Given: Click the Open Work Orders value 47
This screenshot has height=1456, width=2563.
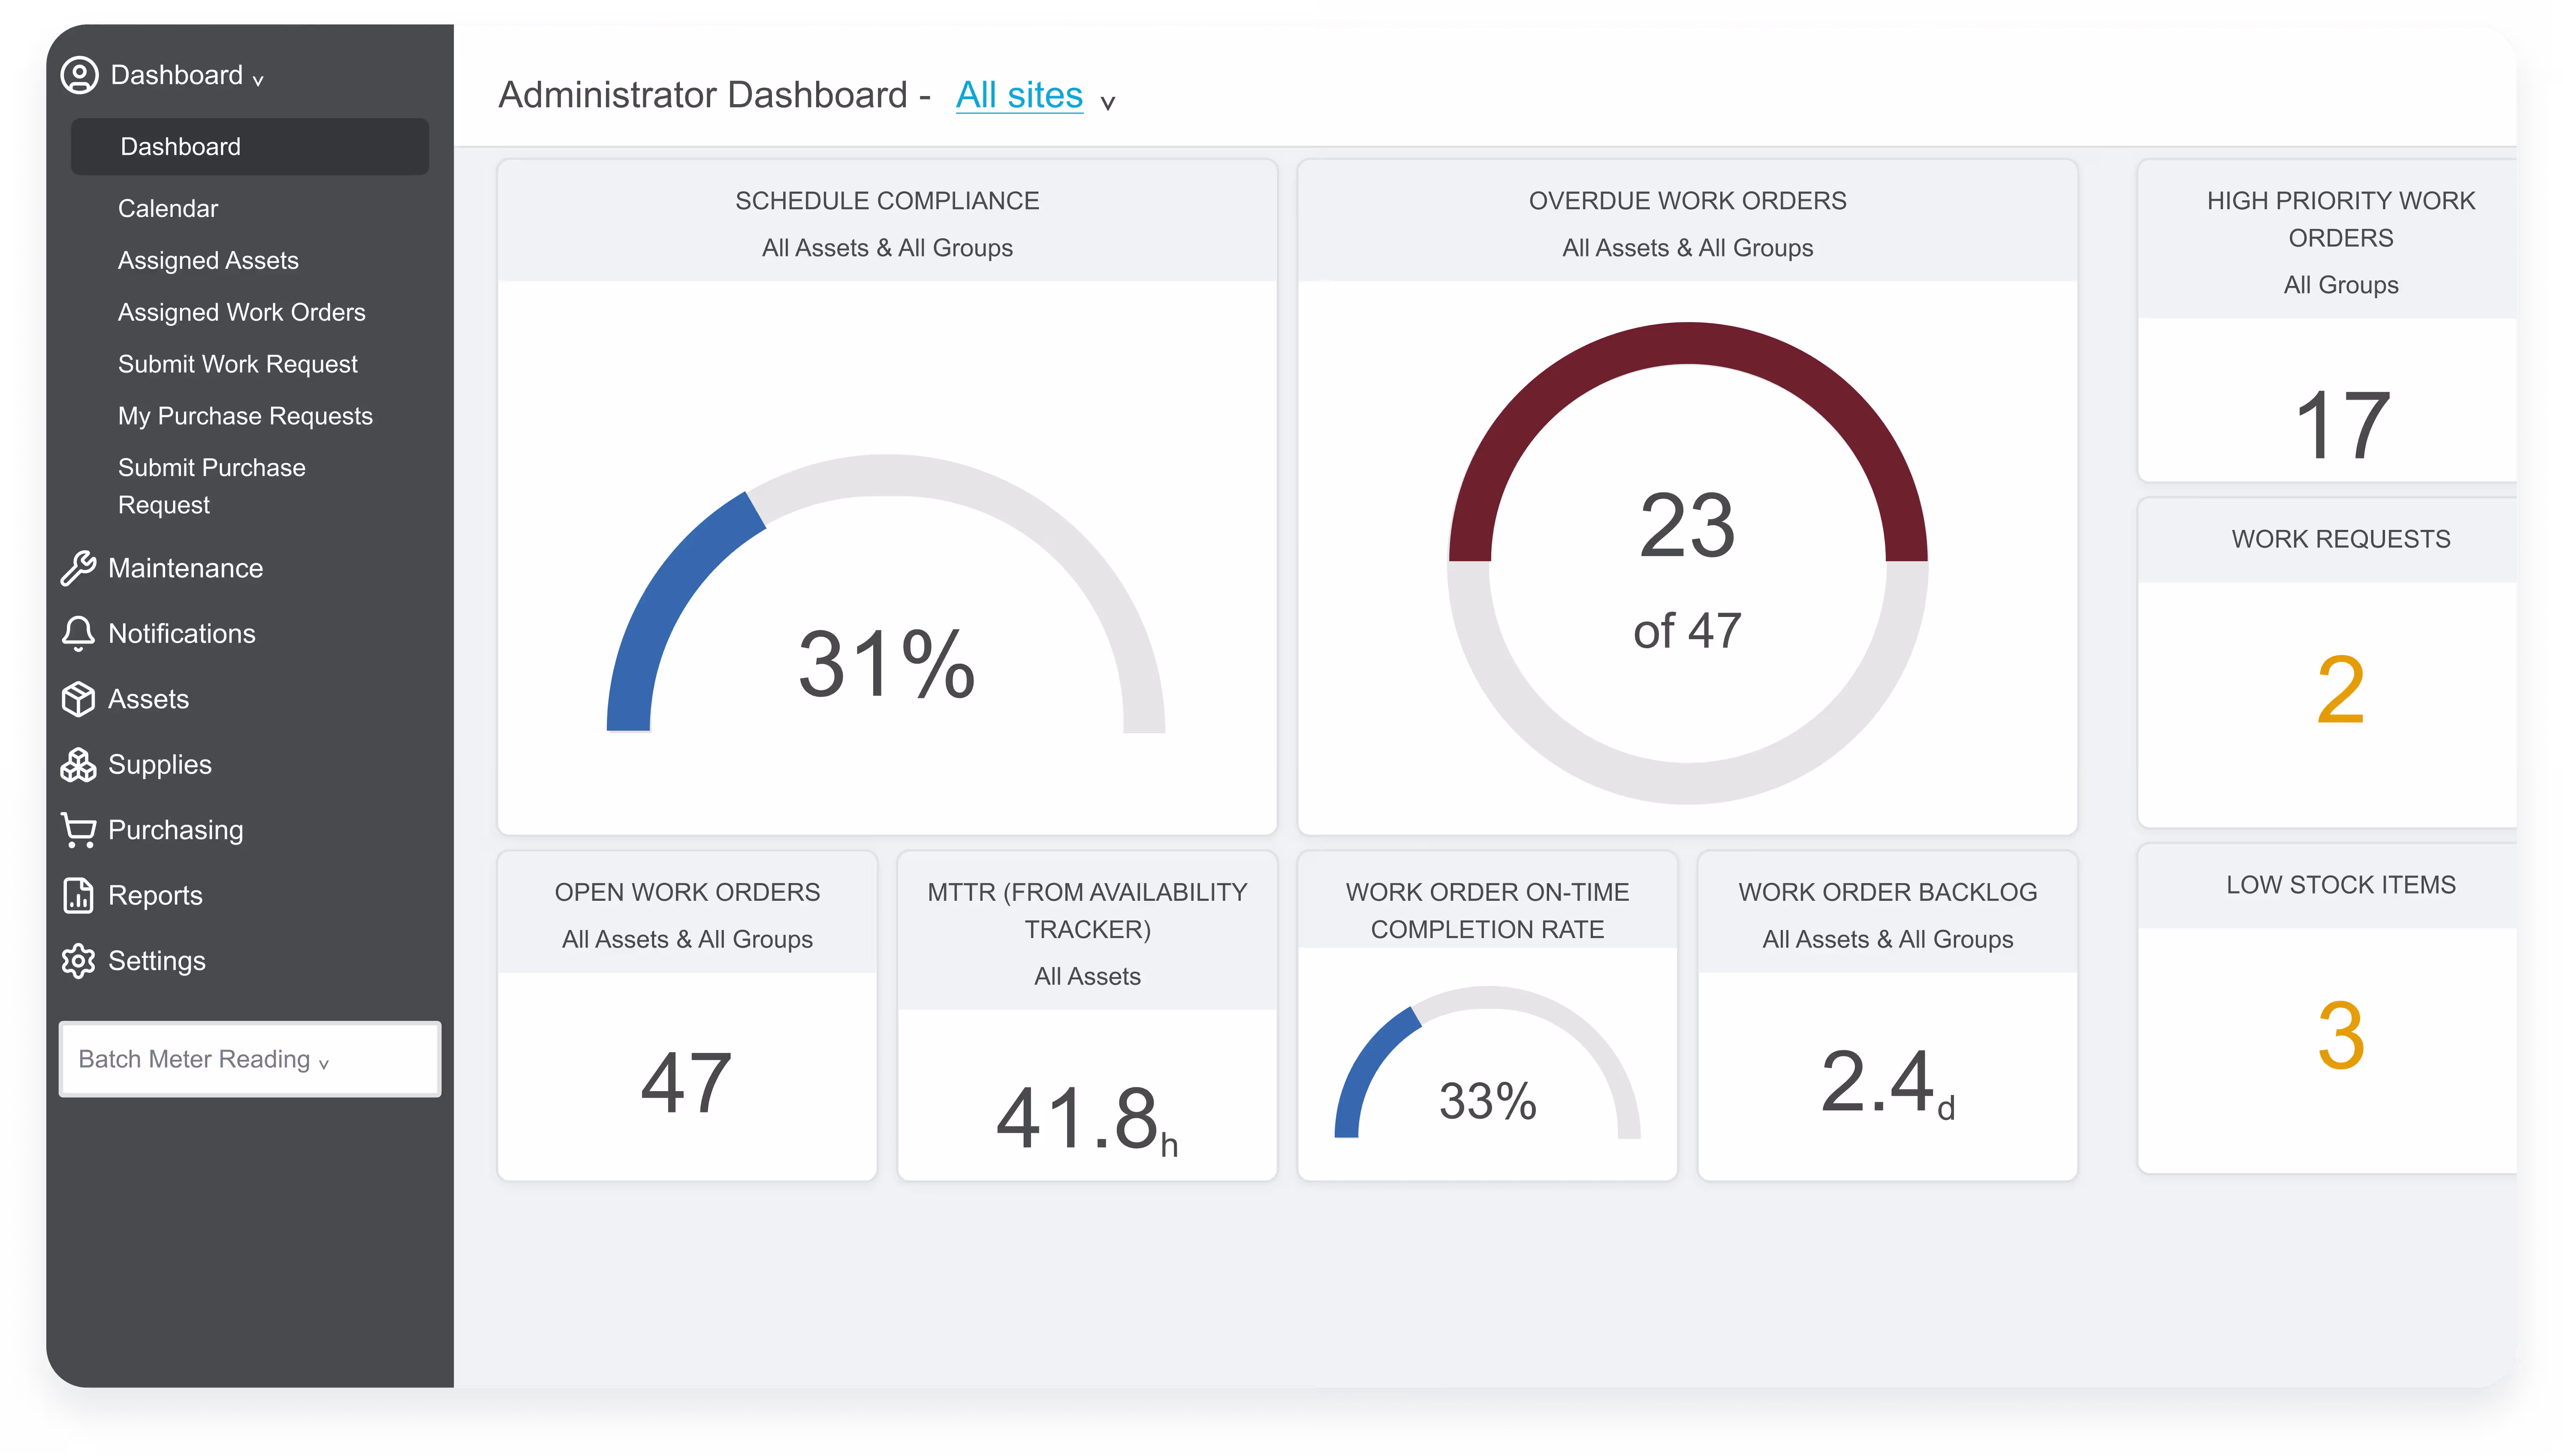Looking at the screenshot, I should [x=687, y=1083].
